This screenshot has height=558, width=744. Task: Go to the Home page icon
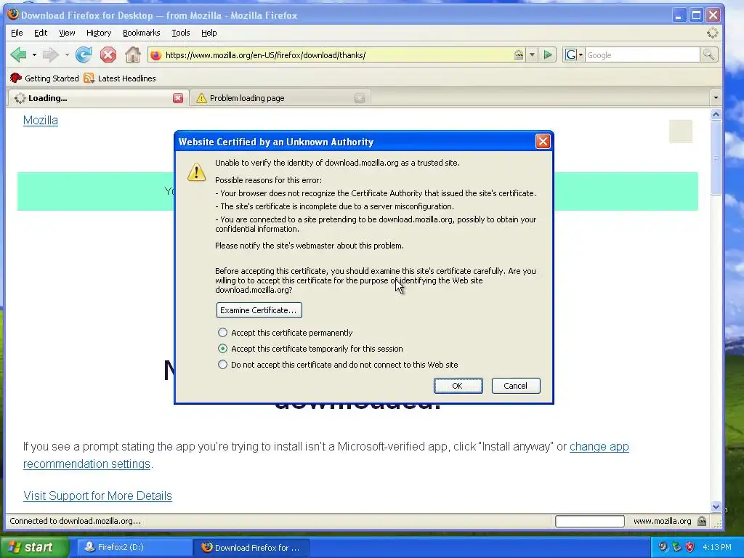pyautogui.click(x=133, y=55)
